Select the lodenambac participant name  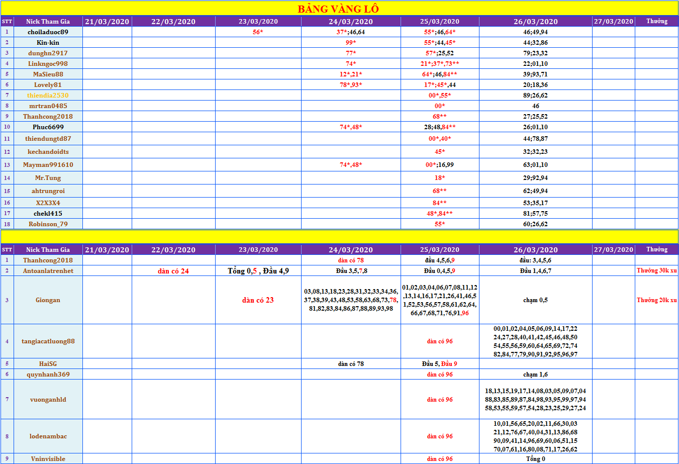click(48, 436)
